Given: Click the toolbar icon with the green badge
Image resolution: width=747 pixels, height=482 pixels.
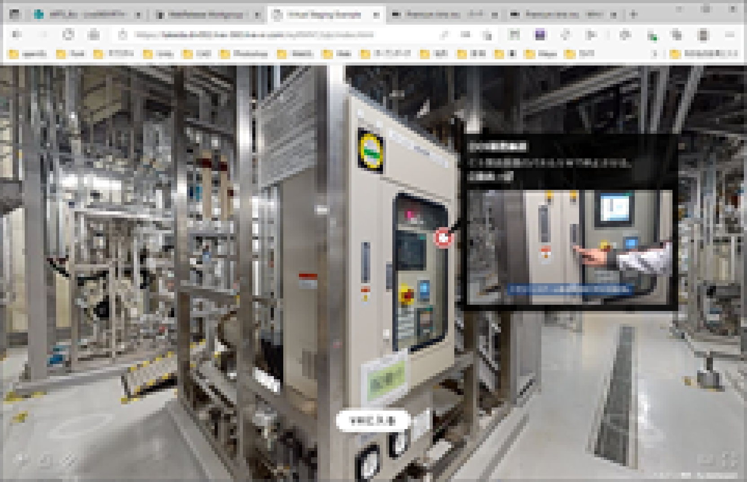Looking at the screenshot, I should [651, 35].
